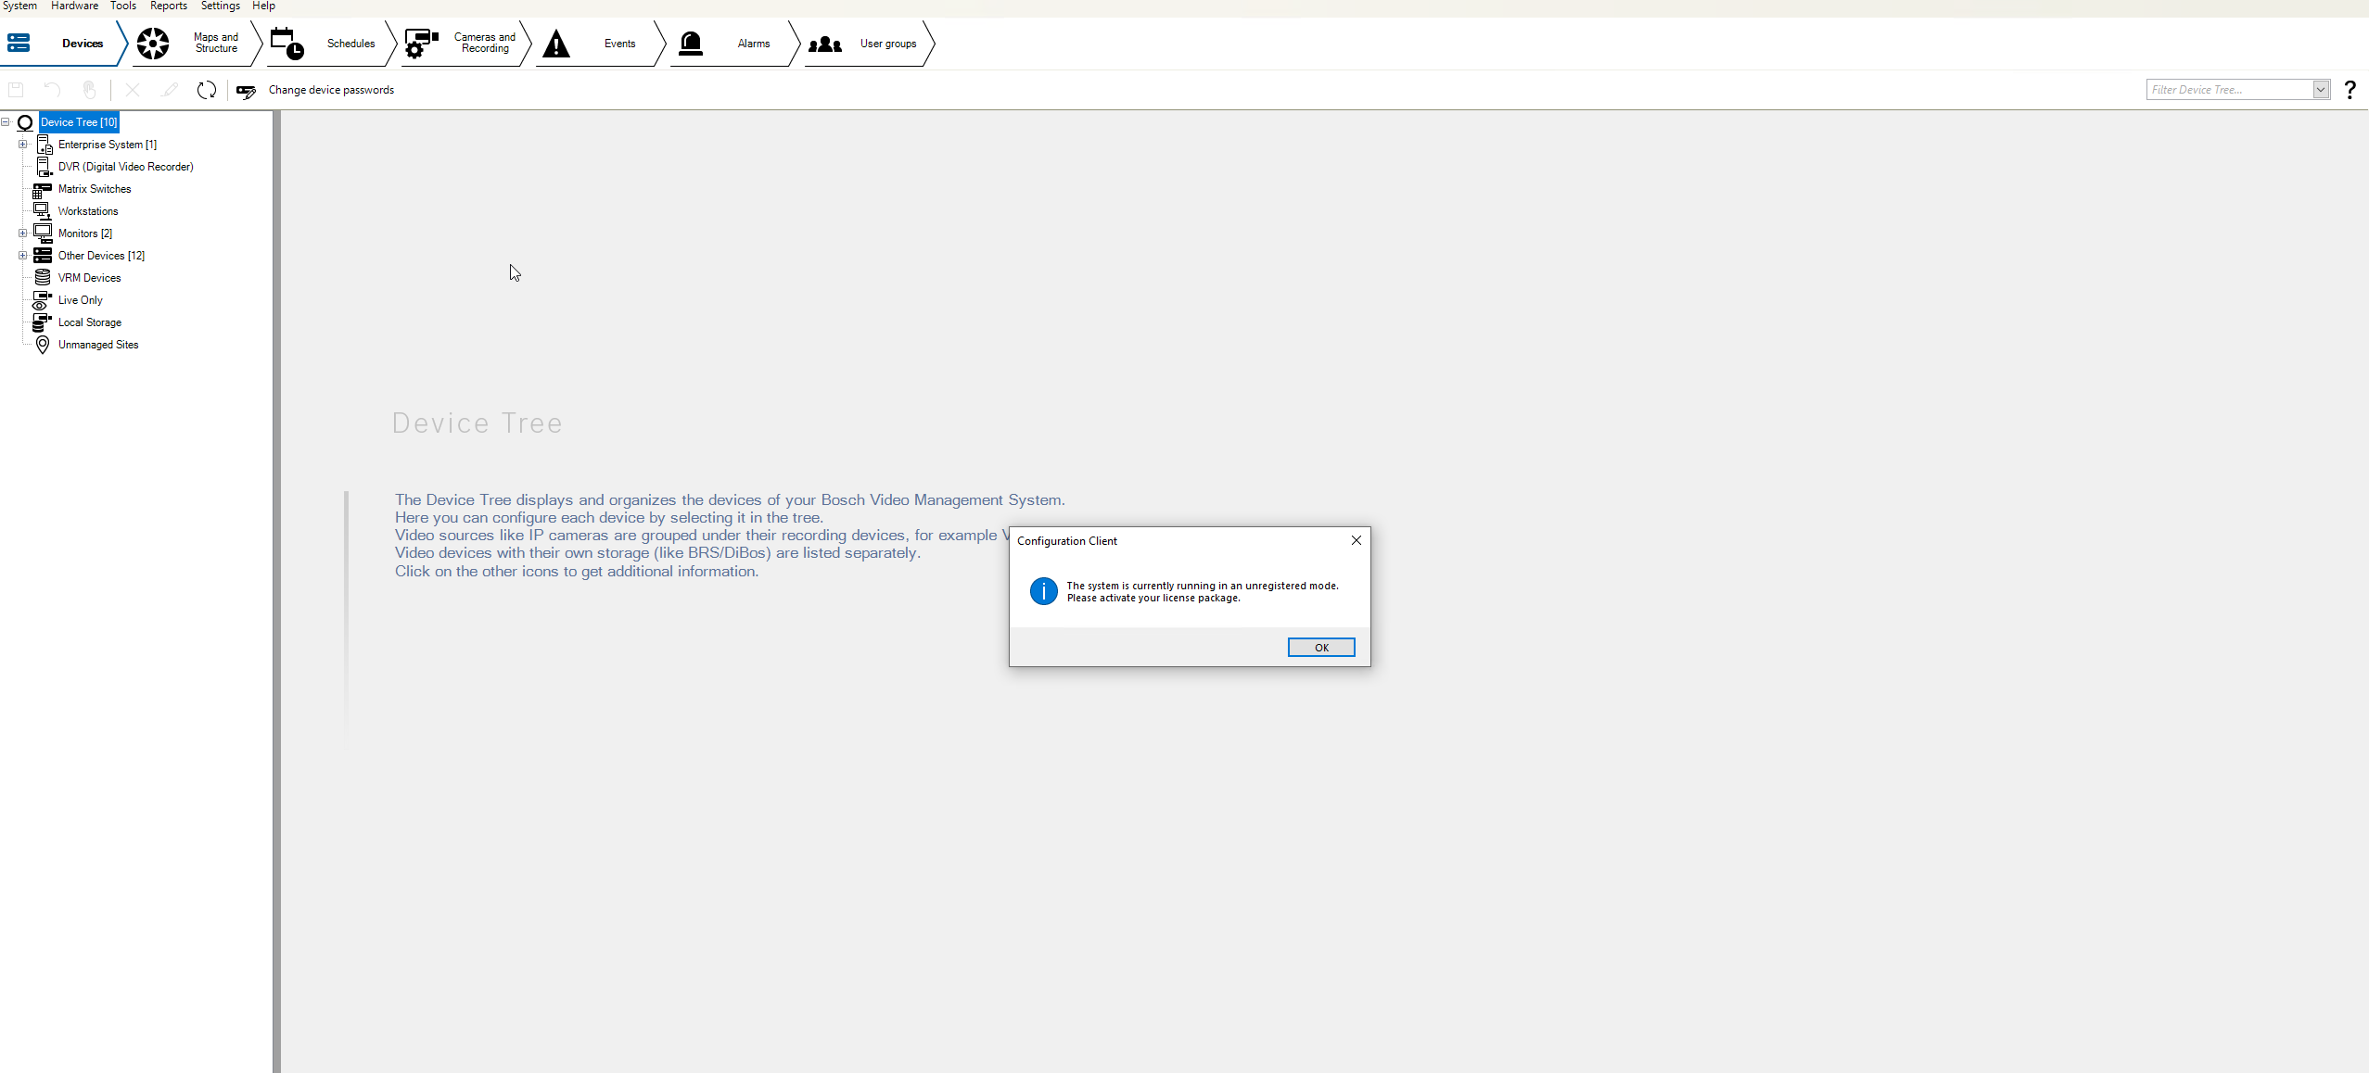The width and height of the screenshot is (2369, 1073).
Task: Open the Hardware menu
Action: (74, 6)
